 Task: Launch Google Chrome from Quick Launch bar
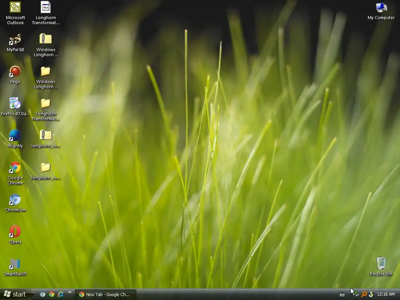coord(52,295)
